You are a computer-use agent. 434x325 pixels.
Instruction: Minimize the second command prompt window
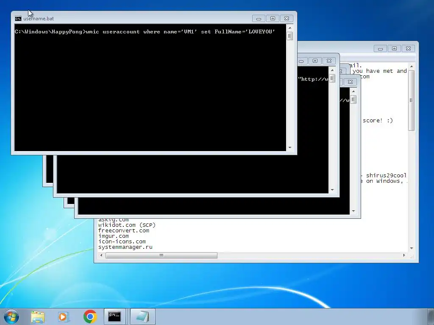[x=301, y=61]
